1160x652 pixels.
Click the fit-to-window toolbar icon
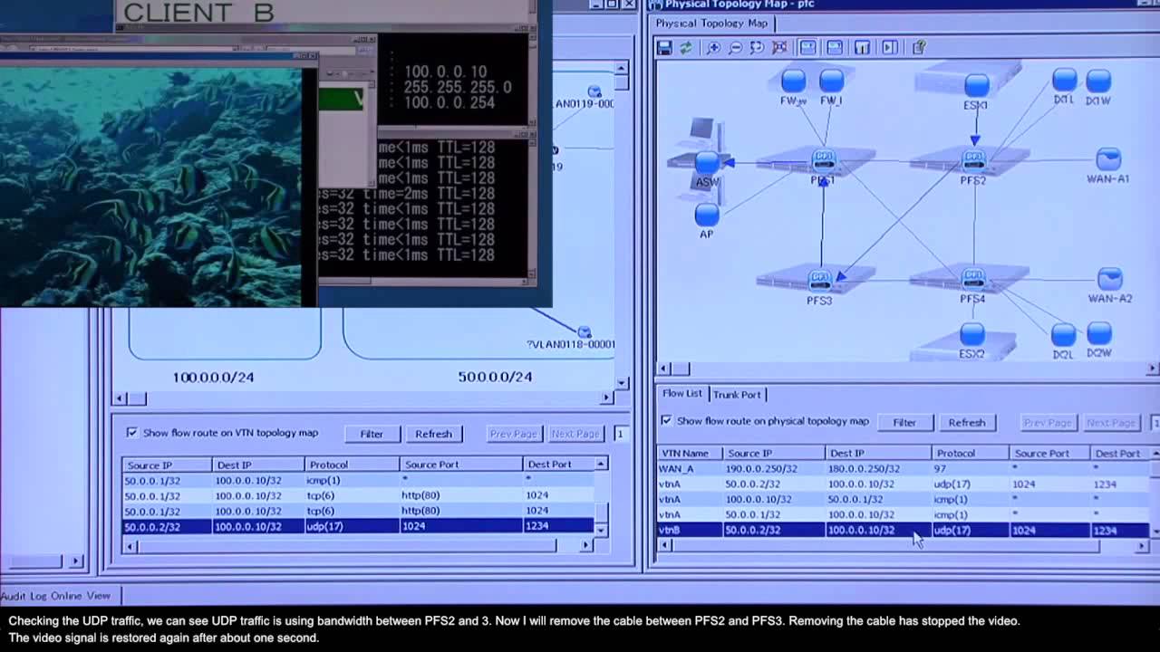[779, 47]
